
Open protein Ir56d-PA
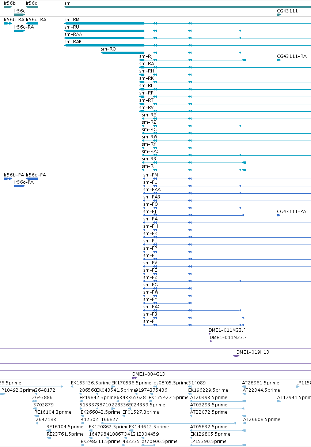tap(36, 175)
